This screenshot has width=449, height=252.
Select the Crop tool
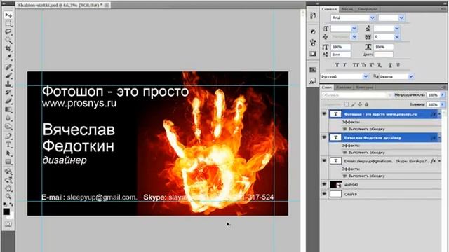click(x=8, y=48)
